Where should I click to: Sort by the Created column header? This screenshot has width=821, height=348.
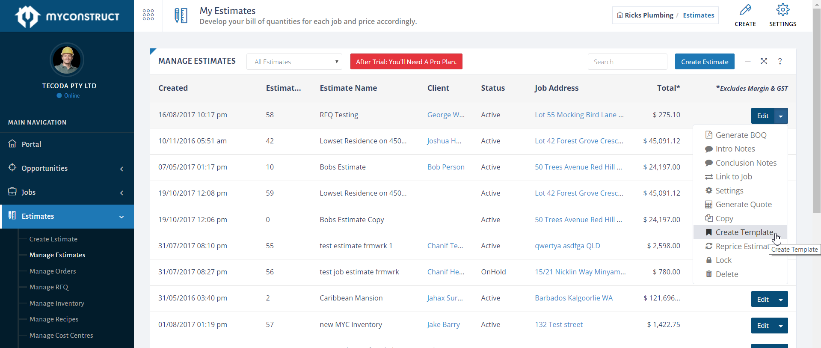[x=173, y=88]
